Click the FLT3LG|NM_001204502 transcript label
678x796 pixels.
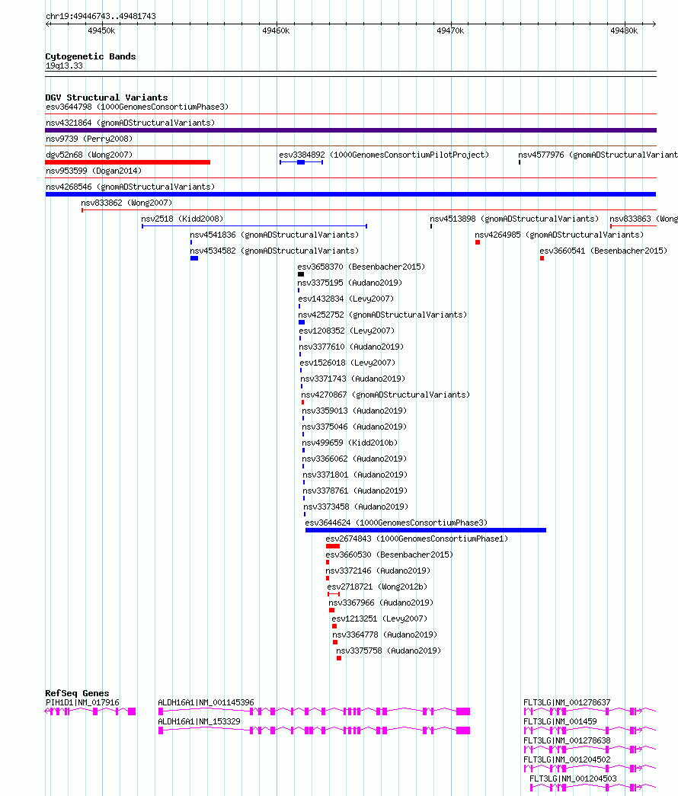click(567, 759)
